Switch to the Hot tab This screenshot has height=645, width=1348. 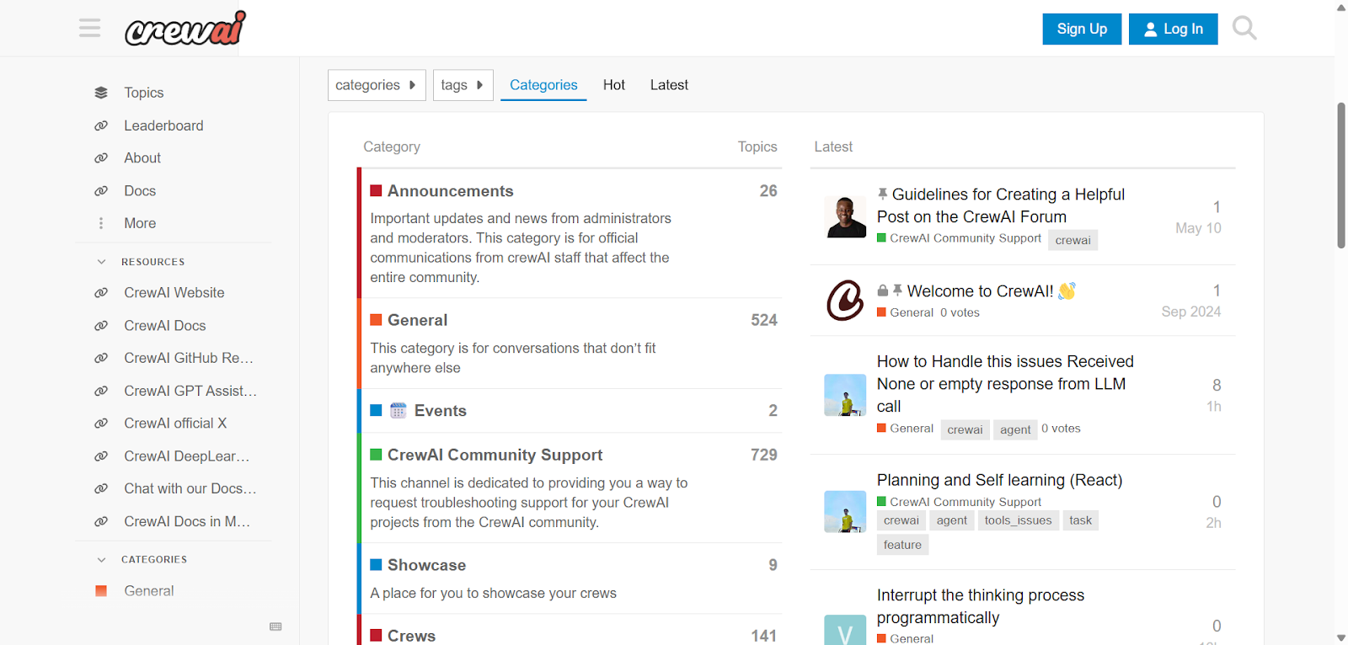(614, 85)
